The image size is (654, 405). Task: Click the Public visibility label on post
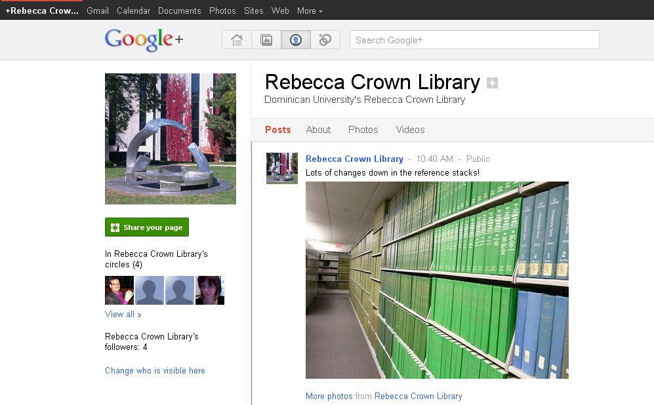click(x=478, y=159)
